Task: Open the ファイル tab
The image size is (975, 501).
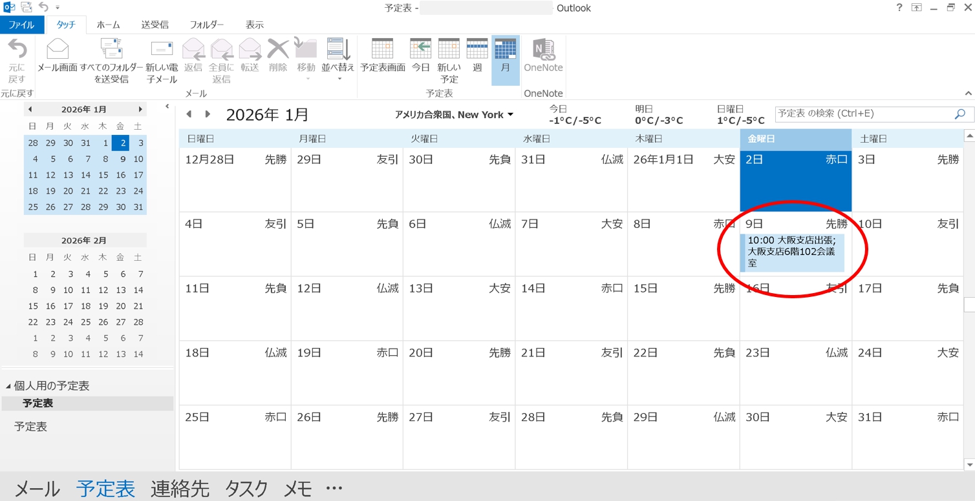Action: pyautogui.click(x=21, y=25)
